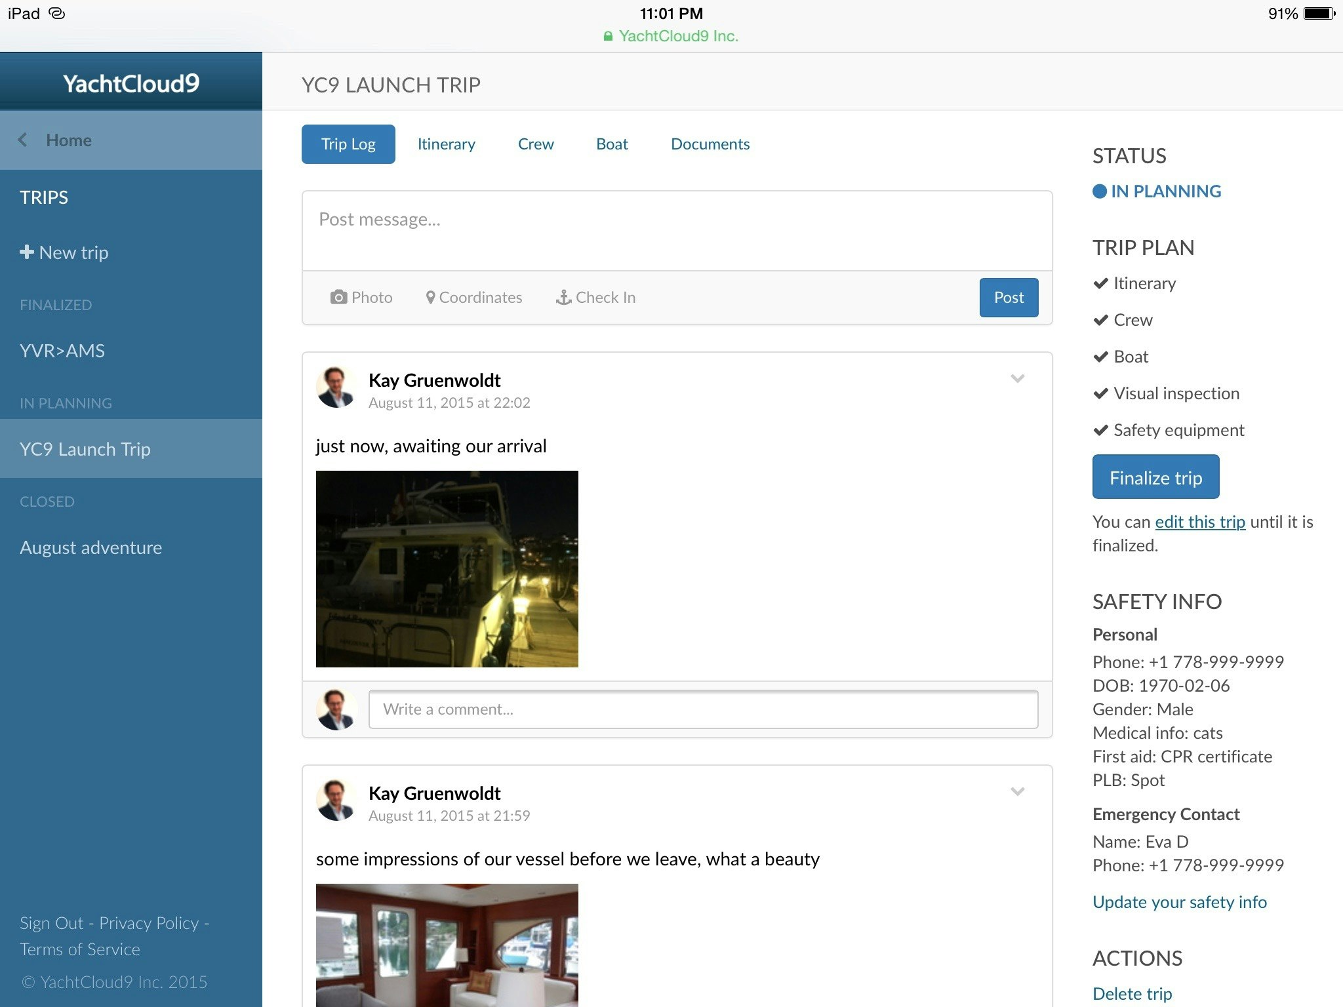The height and width of the screenshot is (1007, 1343).
Task: Open Kay Gruenwoldt's profile avatar
Action: (336, 387)
